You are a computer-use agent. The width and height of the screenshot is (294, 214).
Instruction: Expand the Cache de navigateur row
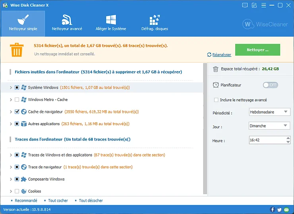[11, 112]
